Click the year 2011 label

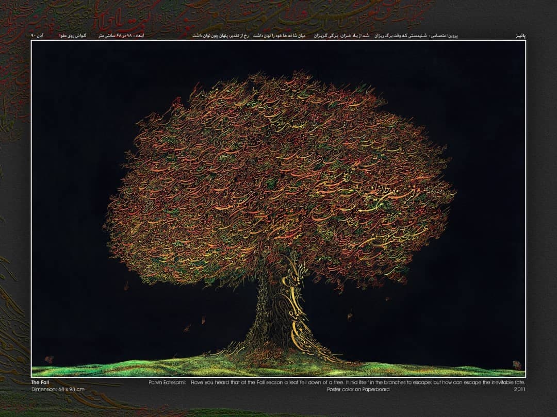(519, 389)
